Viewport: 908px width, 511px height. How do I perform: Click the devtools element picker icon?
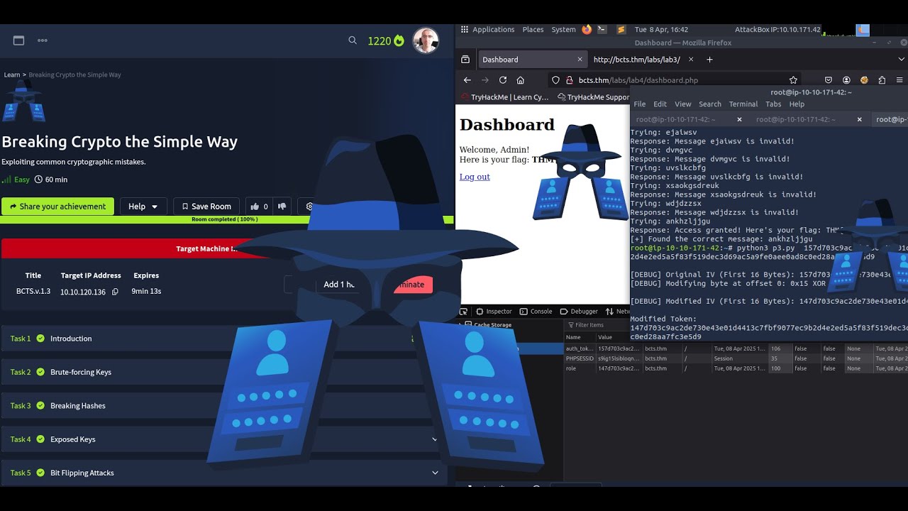click(x=464, y=312)
